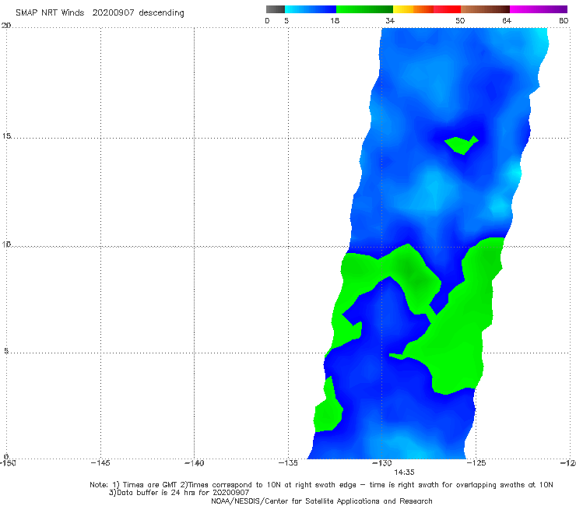576x506 pixels.
Task: Click the 'SMAP NRT Winds 20200907 descending' title
Action: tap(100, 12)
